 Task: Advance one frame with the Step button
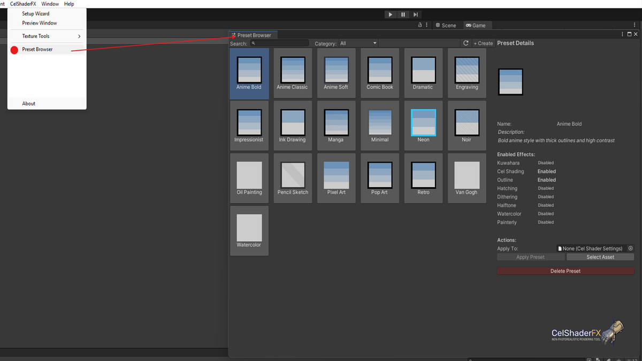416,14
